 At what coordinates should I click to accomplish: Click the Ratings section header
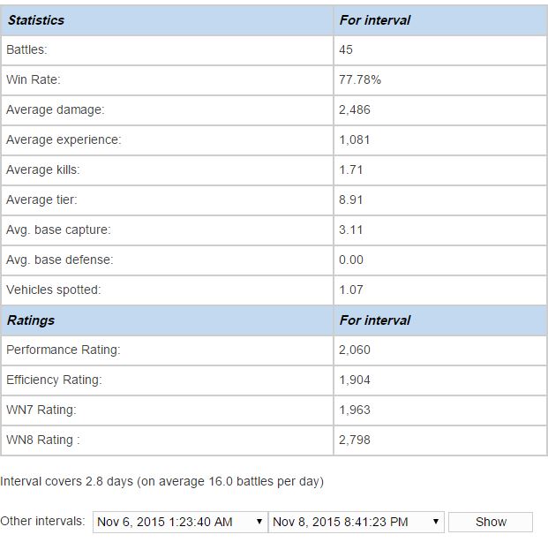[30, 320]
